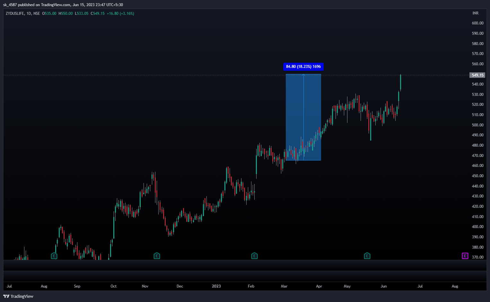Click the 500.00 price axis label
The width and height of the screenshot is (490, 302).
(477, 125)
